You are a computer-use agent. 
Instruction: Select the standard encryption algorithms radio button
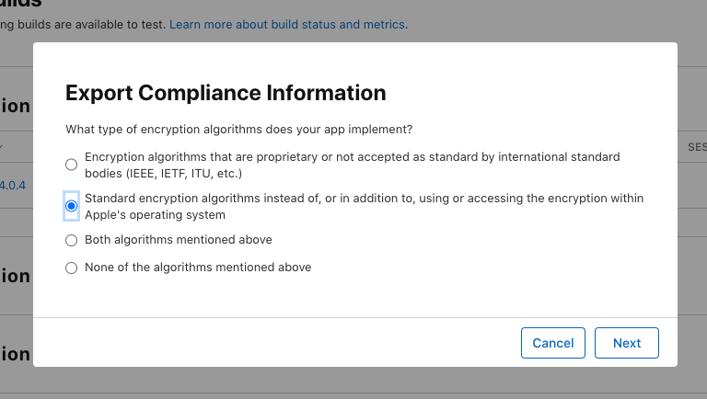coord(72,206)
